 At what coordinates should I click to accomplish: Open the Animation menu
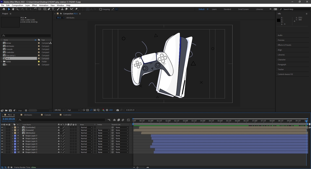point(44,5)
